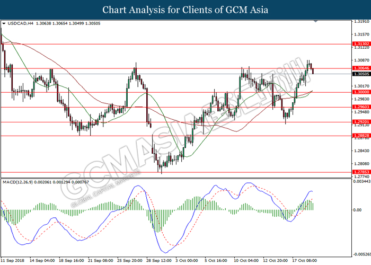Click the 18 Sep 16:00 time label
The height and width of the screenshot is (265, 371).
click(71, 261)
